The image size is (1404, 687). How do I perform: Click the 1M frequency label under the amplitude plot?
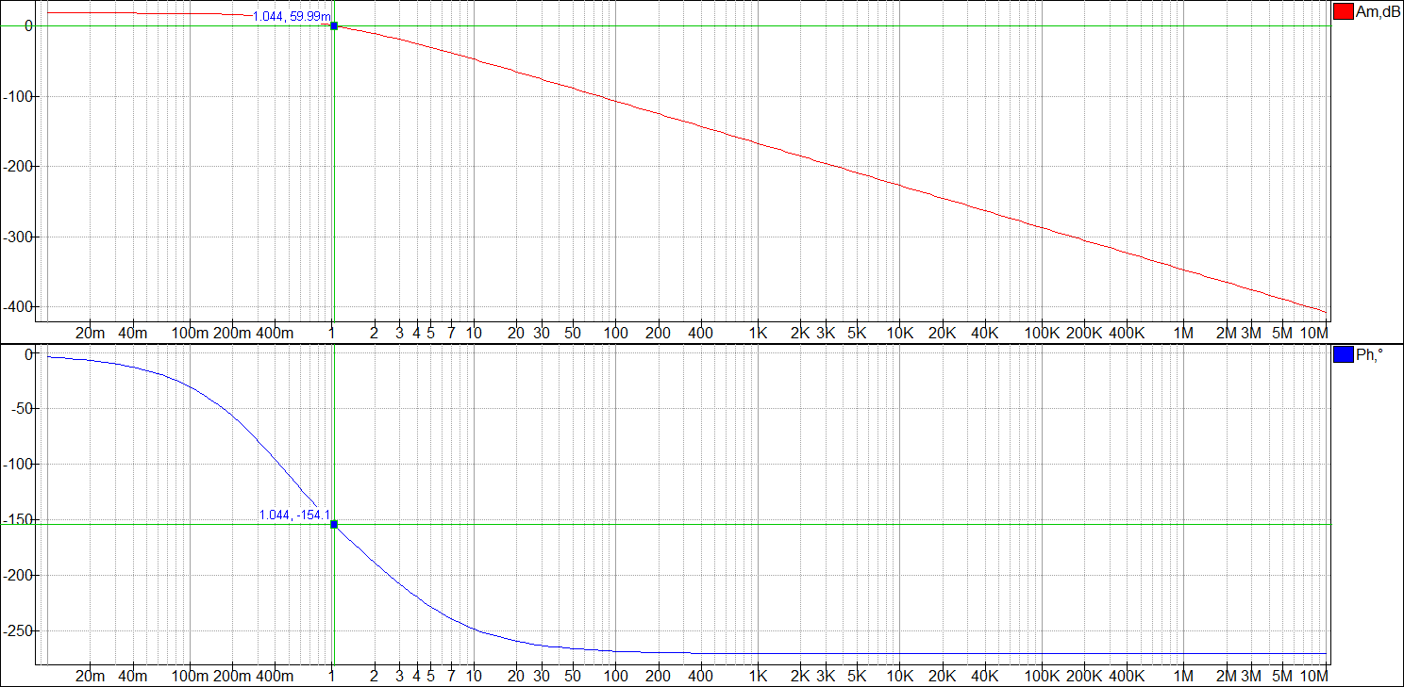coord(1183,333)
